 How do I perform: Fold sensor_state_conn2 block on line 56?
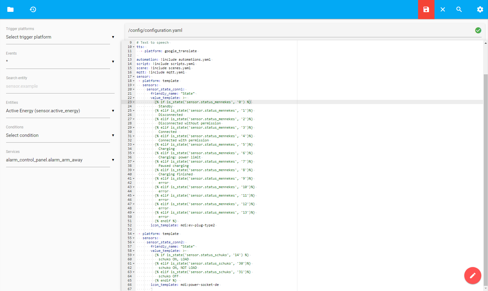[133, 242]
